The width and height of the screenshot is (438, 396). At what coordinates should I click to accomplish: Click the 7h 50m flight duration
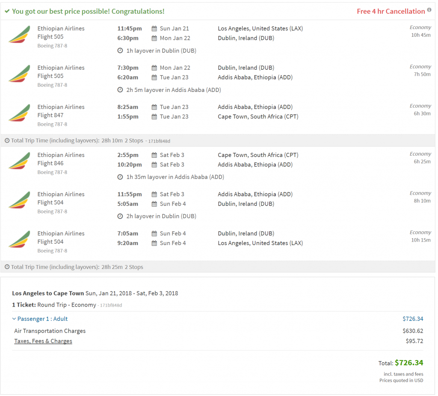tap(422, 74)
